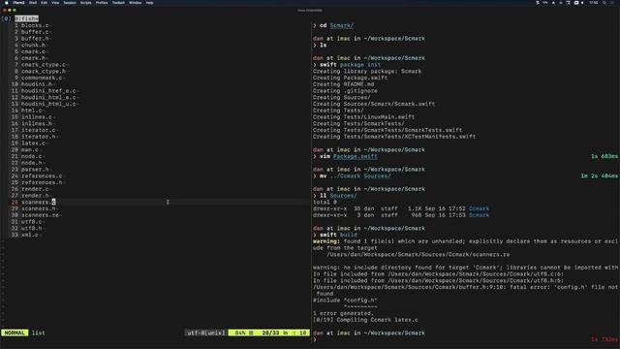Select houdini_html_u.c in the file list

48,104
